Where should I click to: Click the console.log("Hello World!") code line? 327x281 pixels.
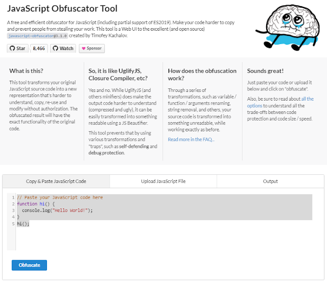pyautogui.click(x=57, y=210)
